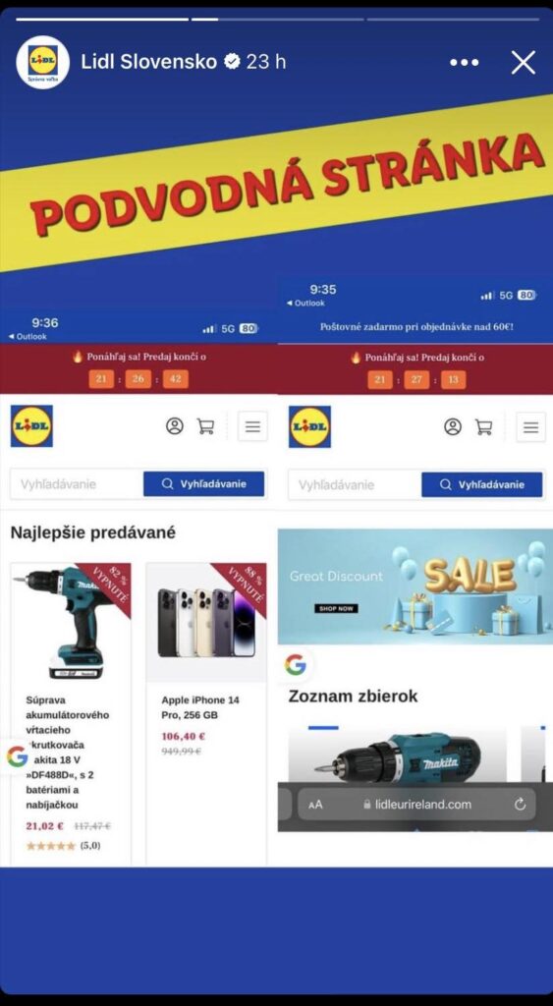Jump to first story progress bar segment
The height and width of the screenshot is (1006, 553).
point(102,20)
